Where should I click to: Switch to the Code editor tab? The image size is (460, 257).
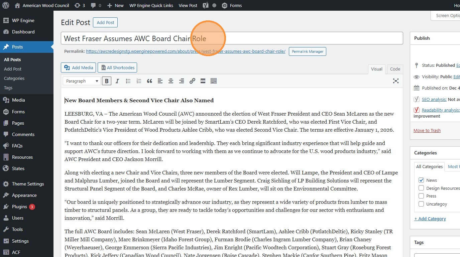(x=395, y=69)
